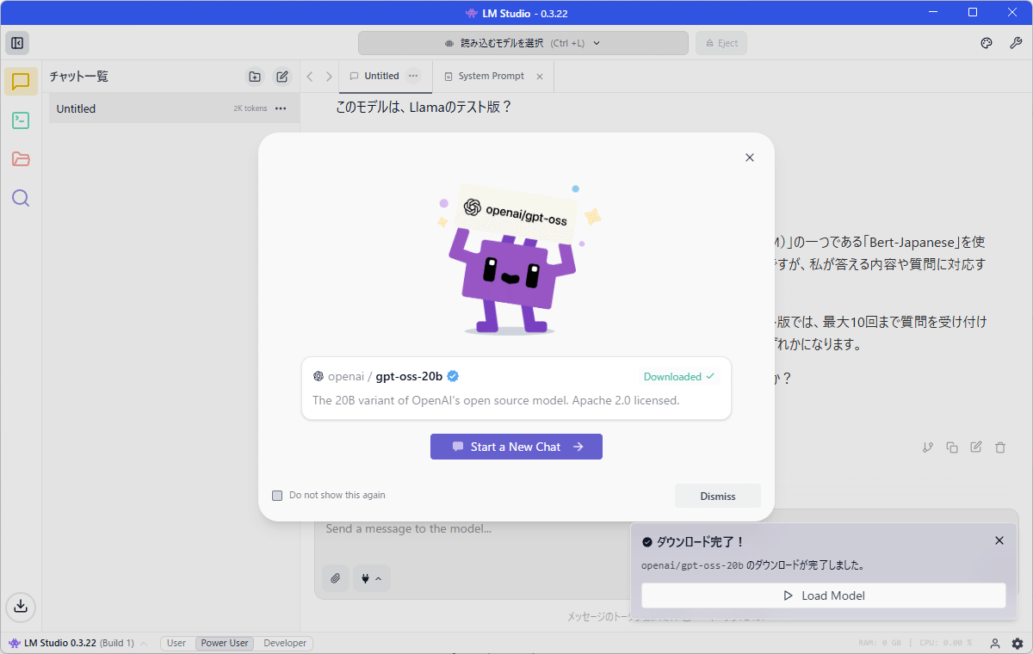Check Do not show this again
The height and width of the screenshot is (654, 1033).
click(277, 495)
